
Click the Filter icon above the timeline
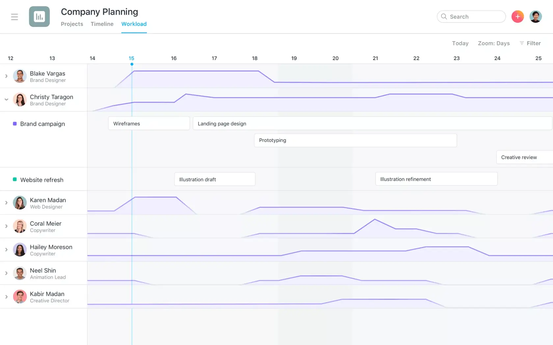pyautogui.click(x=521, y=43)
